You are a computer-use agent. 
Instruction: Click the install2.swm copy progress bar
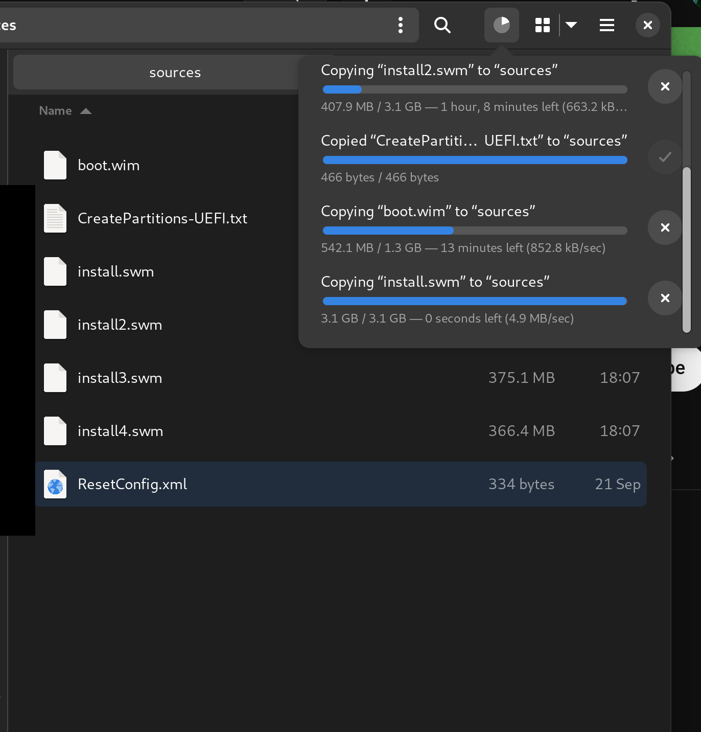pos(475,89)
